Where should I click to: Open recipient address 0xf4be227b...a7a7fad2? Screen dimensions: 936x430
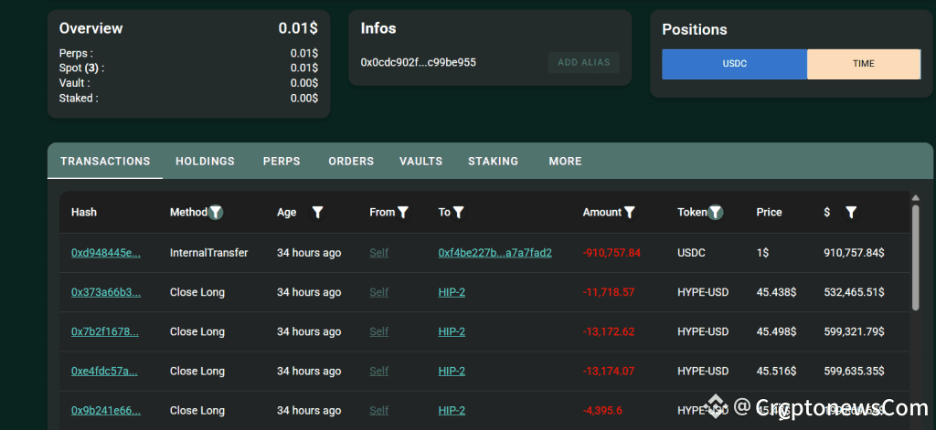[495, 253]
